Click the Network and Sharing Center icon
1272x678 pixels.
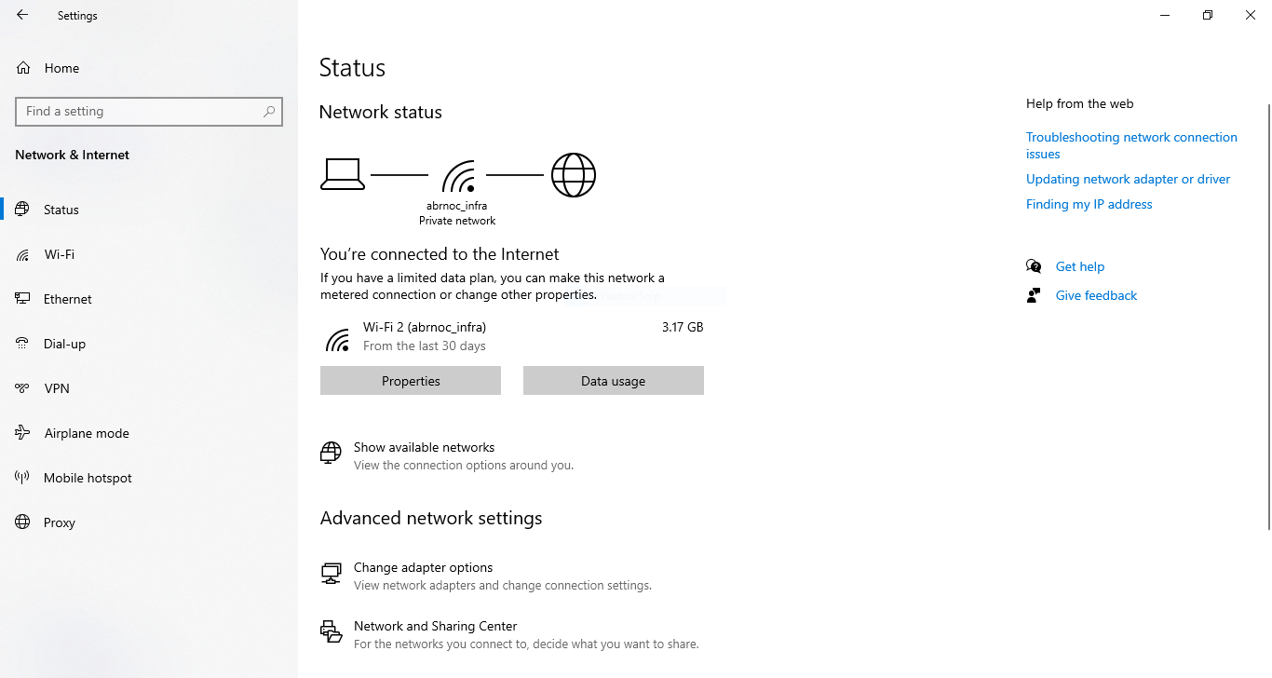(331, 632)
